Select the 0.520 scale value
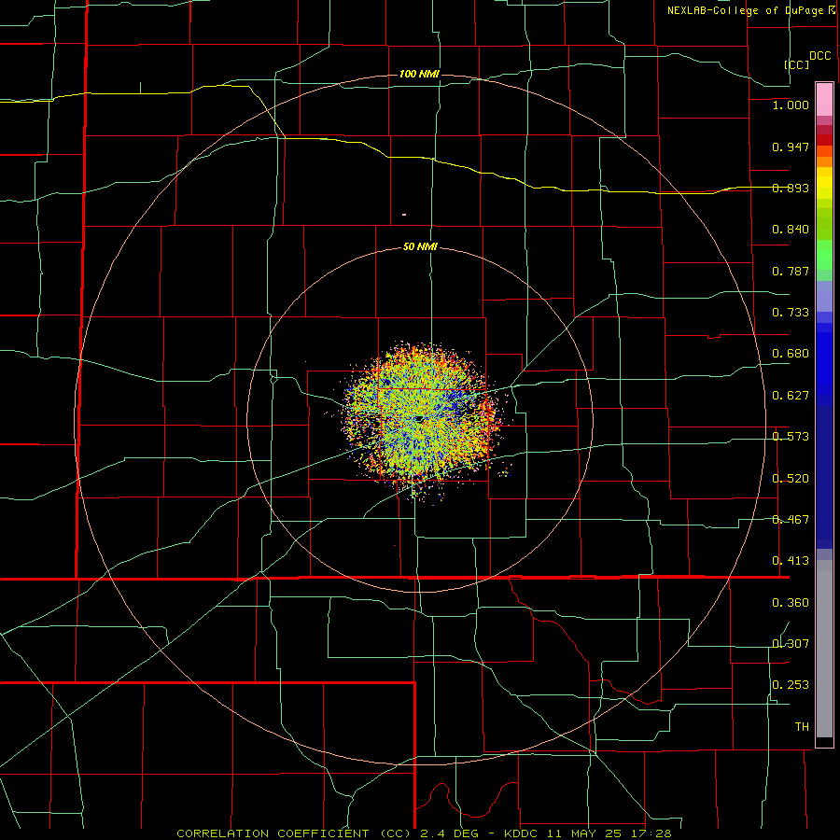The height and width of the screenshot is (840, 840). (x=791, y=479)
